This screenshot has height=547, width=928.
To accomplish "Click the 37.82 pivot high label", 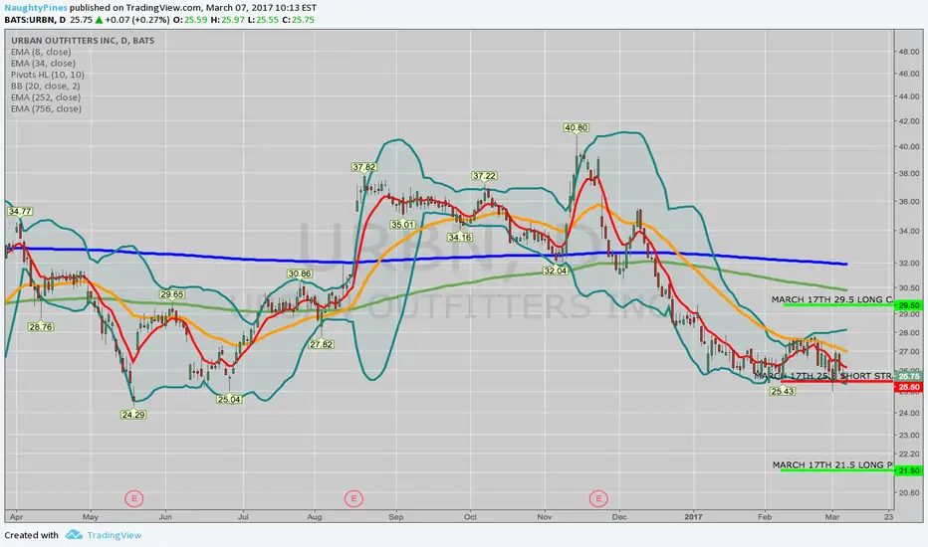I will coord(364,167).
